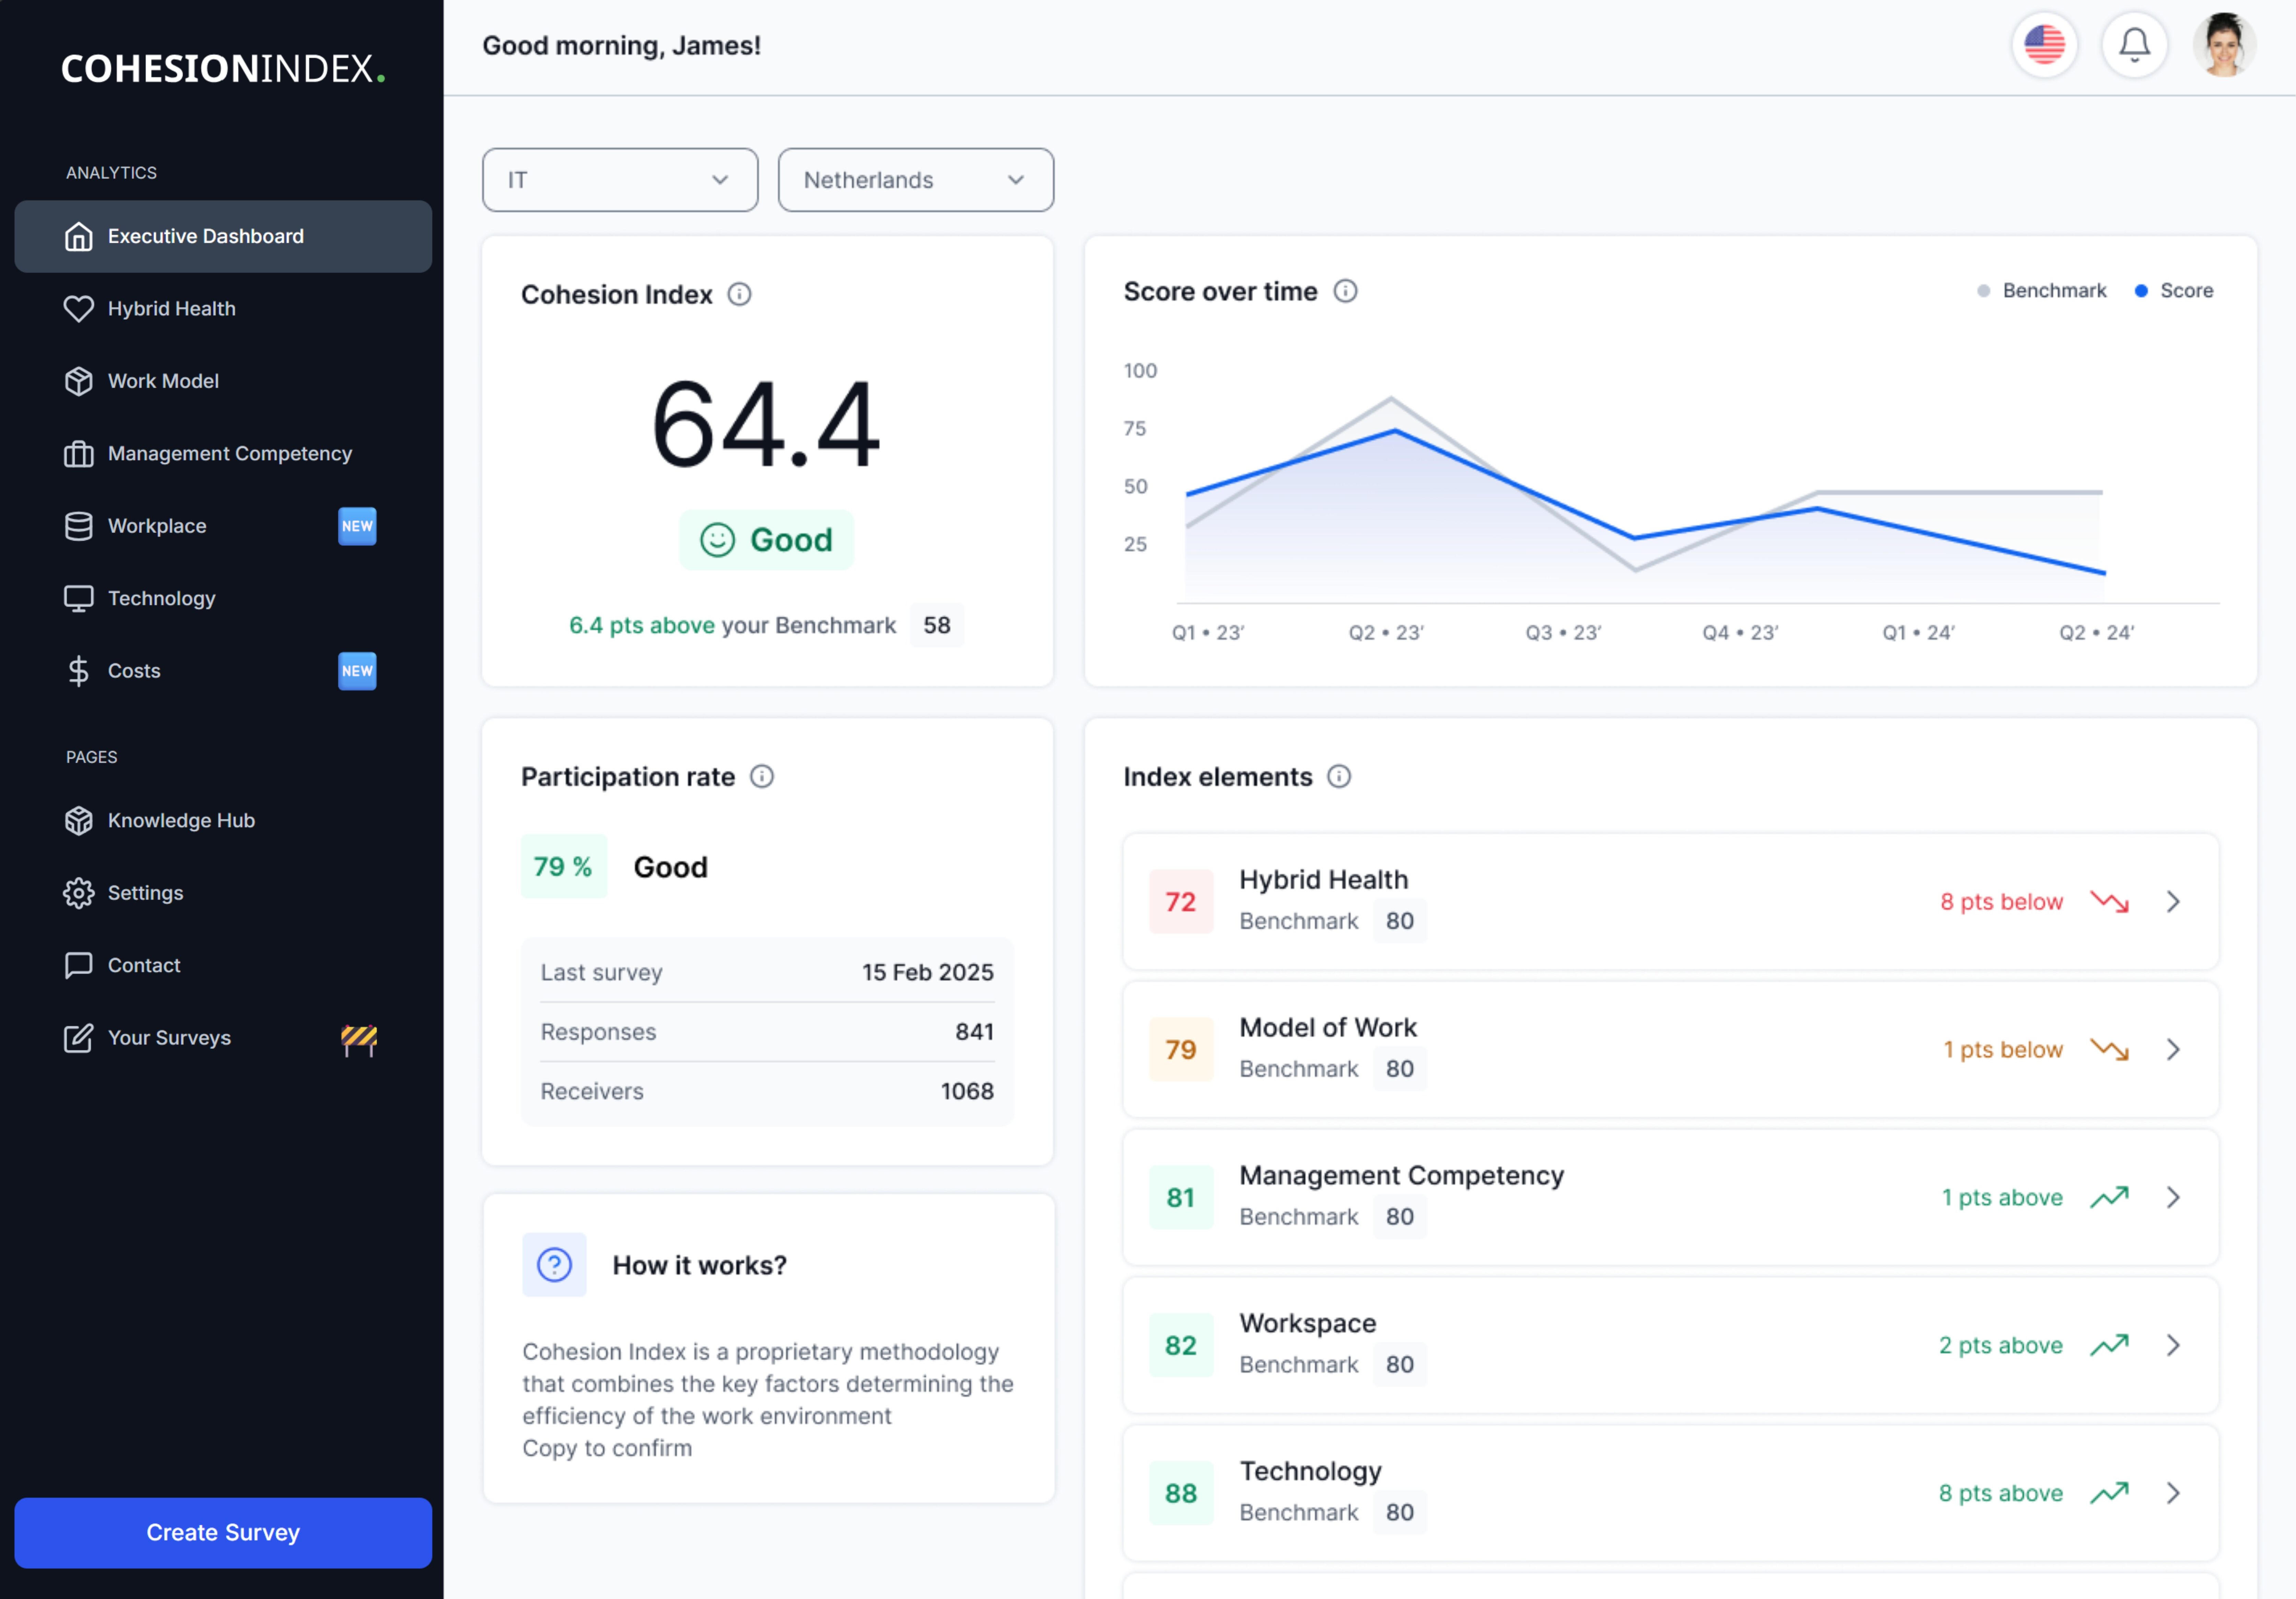The image size is (2296, 1599).
Task: Toggle the Score legend item
Action: (x=2174, y=291)
